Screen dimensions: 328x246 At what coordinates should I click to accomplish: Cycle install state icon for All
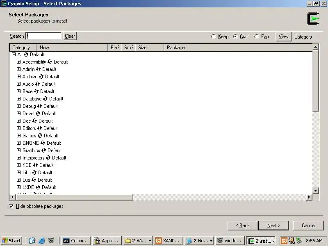click(x=26, y=55)
